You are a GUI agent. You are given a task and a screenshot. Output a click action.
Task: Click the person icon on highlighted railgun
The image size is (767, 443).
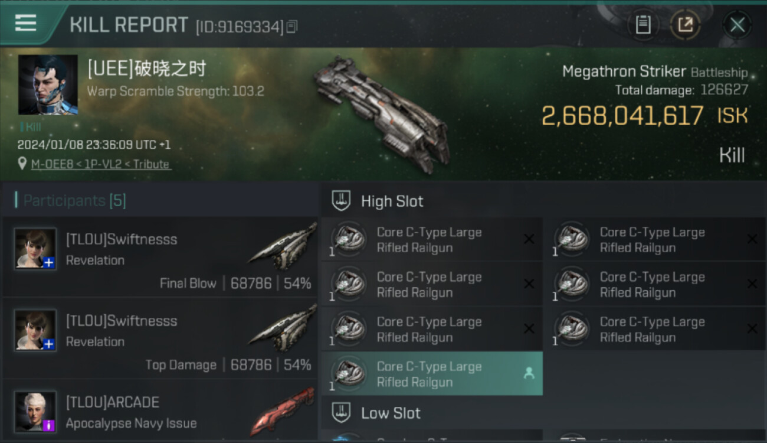(x=529, y=373)
